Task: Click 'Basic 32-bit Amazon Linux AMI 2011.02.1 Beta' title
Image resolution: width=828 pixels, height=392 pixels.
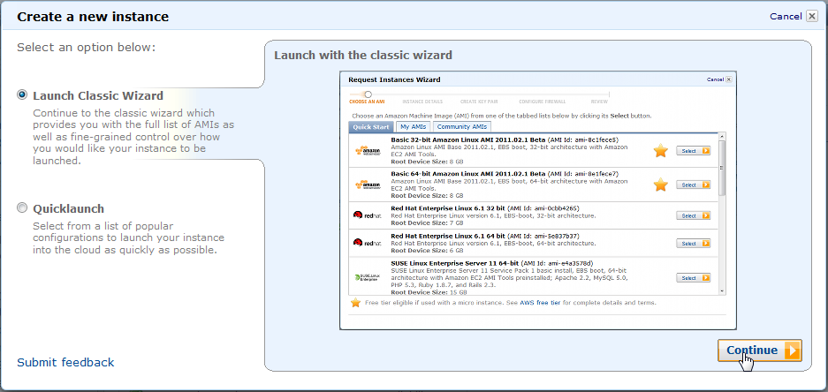Action: [x=467, y=139]
